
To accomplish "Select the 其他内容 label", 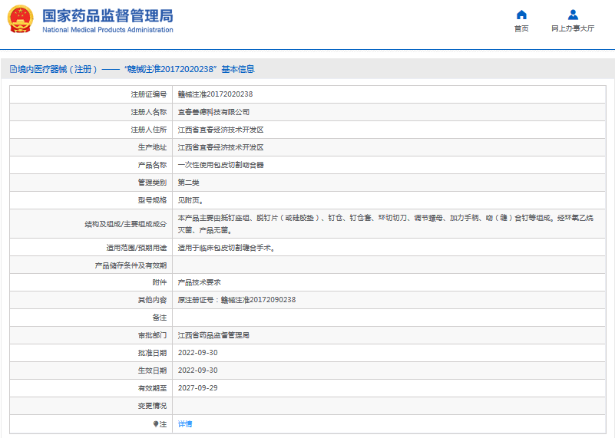I will [x=152, y=300].
